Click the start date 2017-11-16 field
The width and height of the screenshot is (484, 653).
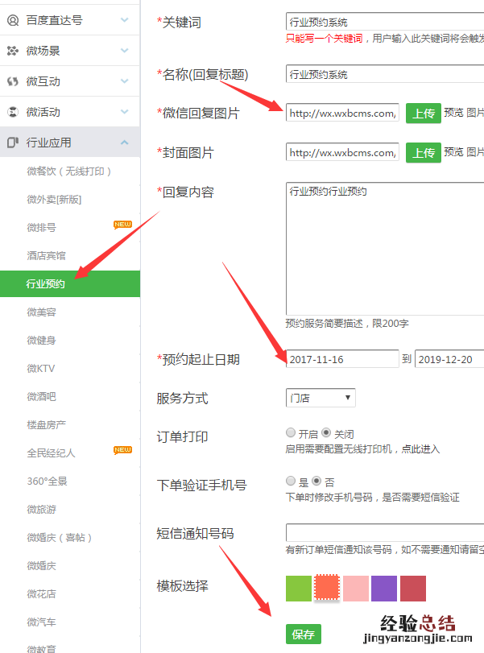pyautogui.click(x=342, y=359)
